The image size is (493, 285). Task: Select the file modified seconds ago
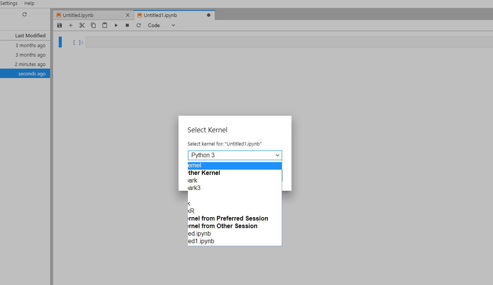click(25, 74)
